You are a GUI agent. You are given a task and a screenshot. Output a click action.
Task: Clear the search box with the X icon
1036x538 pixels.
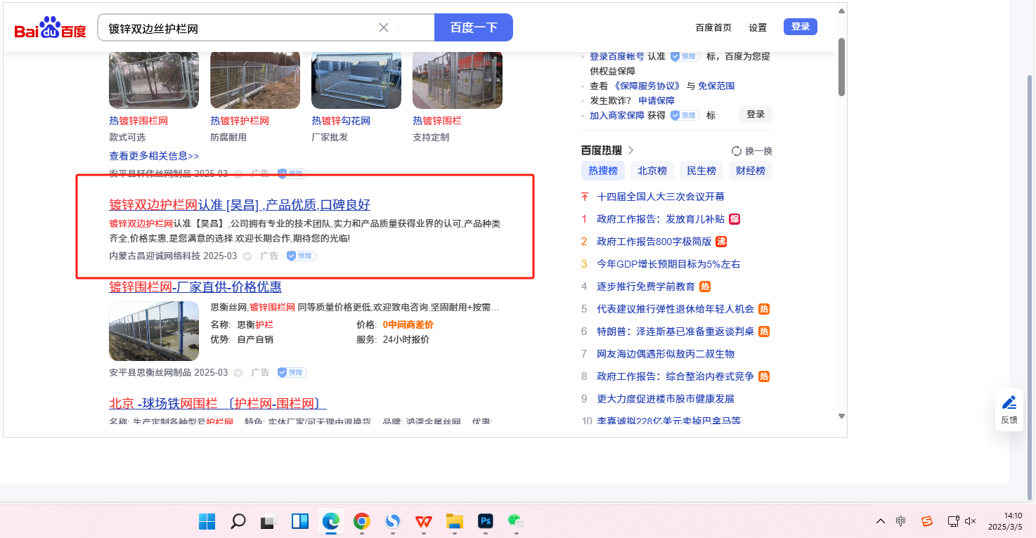tap(384, 27)
